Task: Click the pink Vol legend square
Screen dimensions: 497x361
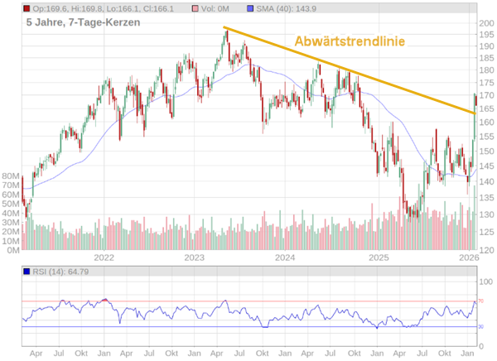Action: point(195,8)
